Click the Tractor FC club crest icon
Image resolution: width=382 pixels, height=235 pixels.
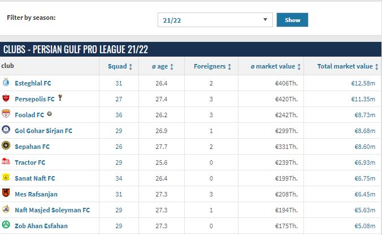coord(6,163)
